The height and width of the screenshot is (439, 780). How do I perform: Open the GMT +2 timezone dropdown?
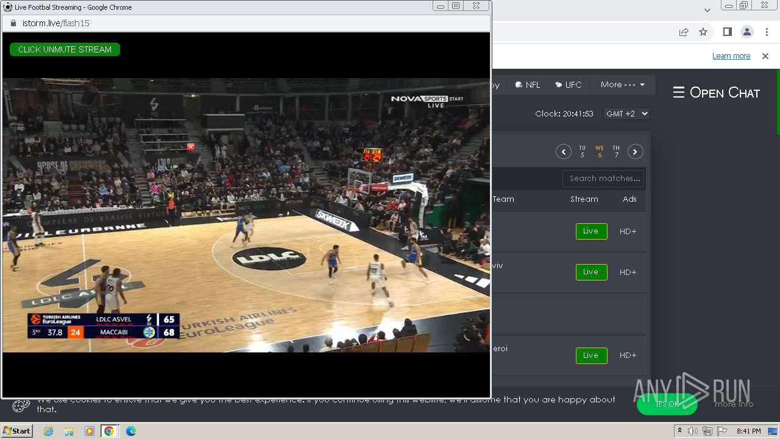click(626, 114)
